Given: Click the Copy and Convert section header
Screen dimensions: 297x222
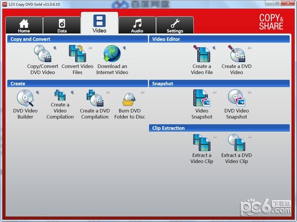Looking at the screenshot, I should tap(78, 39).
